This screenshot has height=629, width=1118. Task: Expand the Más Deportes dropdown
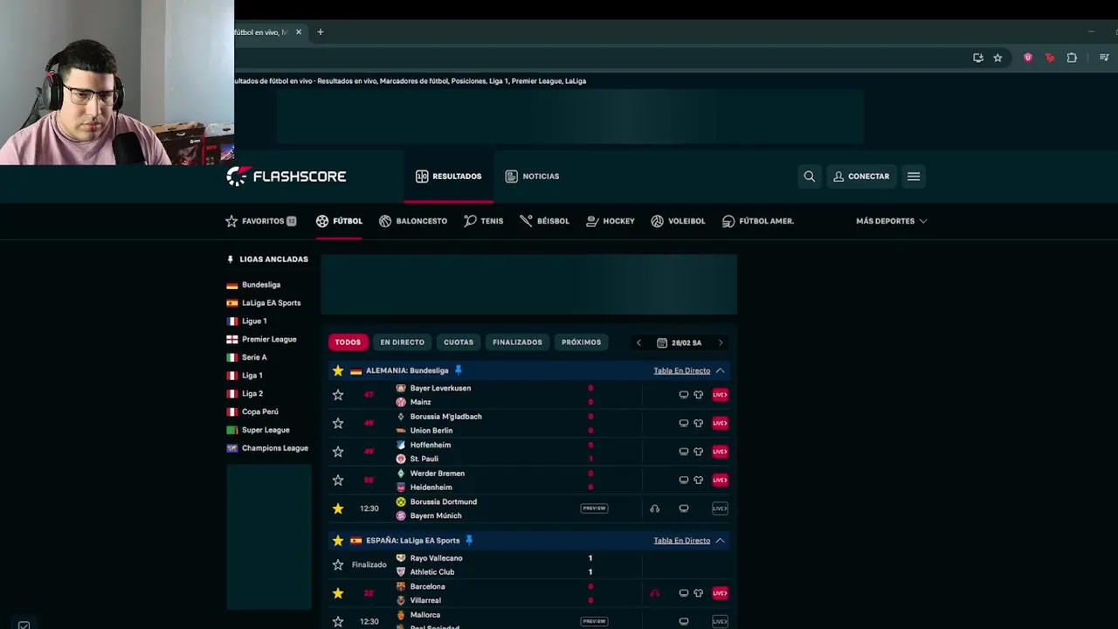pos(891,221)
